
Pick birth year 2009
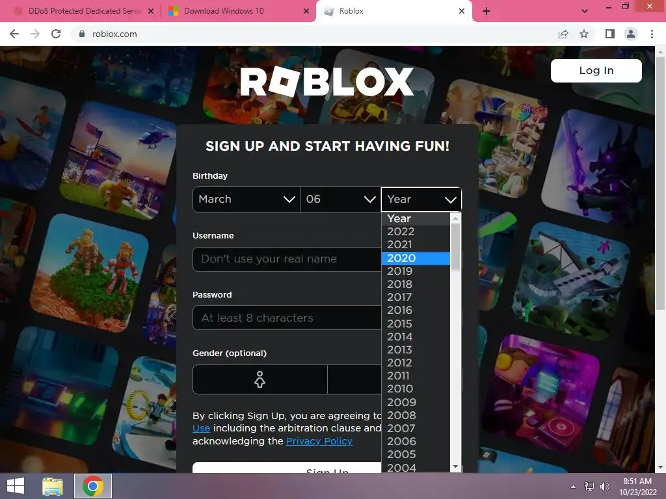[416, 402]
